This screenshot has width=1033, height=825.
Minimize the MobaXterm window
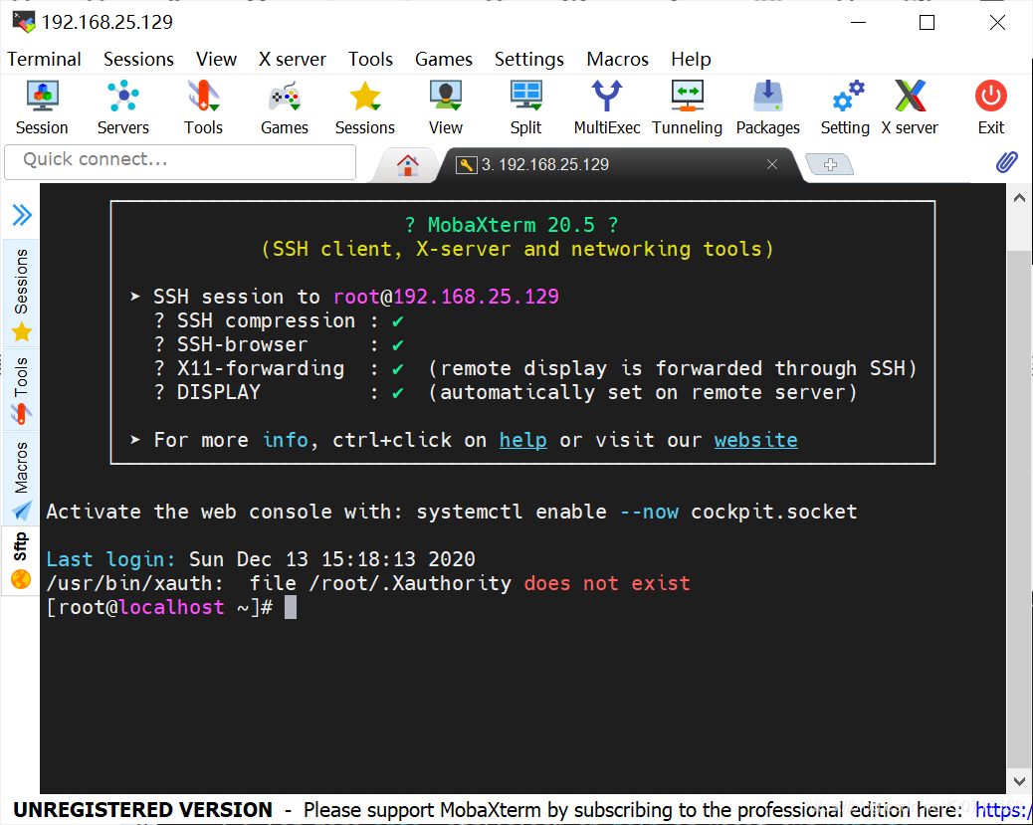pyautogui.click(x=858, y=23)
